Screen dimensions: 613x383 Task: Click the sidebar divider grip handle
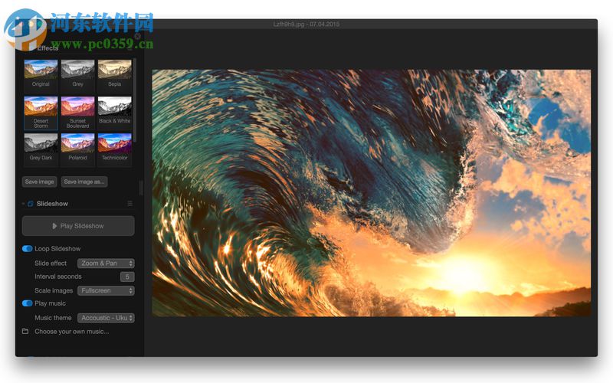tap(141, 188)
